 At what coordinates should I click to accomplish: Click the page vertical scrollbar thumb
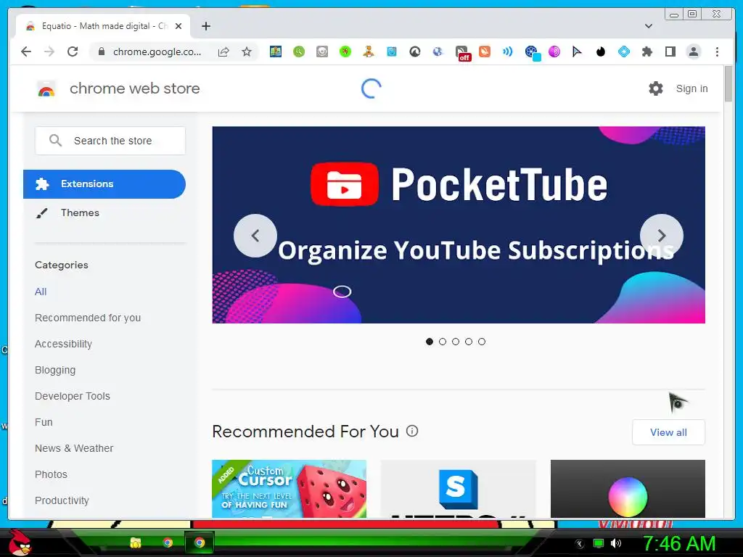tap(728, 84)
